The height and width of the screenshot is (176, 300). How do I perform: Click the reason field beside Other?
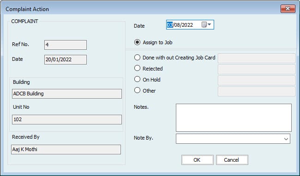(x=256, y=91)
